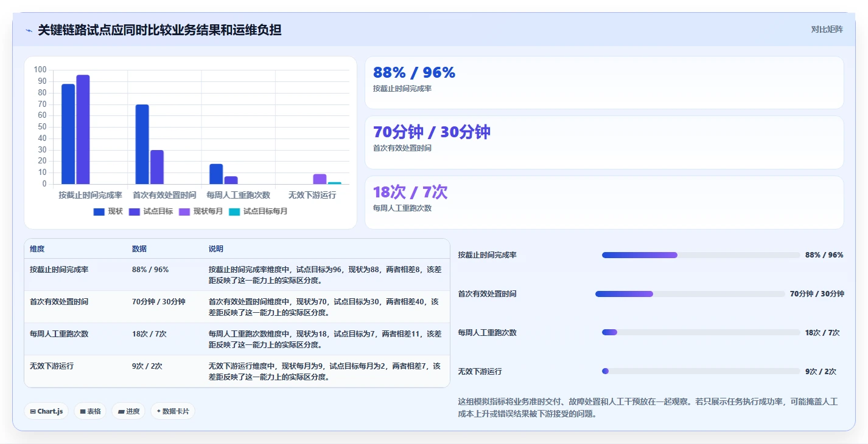Click the 18次 / 7次 data card
This screenshot has height=444, width=868.
tap(604, 202)
